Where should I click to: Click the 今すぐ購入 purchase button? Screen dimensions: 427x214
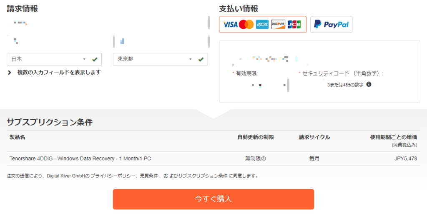213,199
